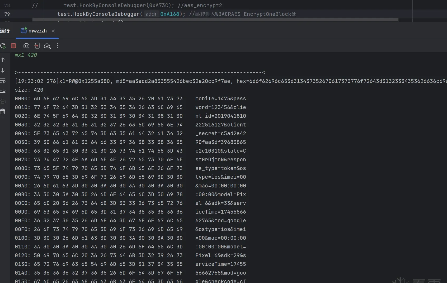Screen dimensions: 447x283
Task: Toggle soft-wrap in the console
Action: point(3,81)
